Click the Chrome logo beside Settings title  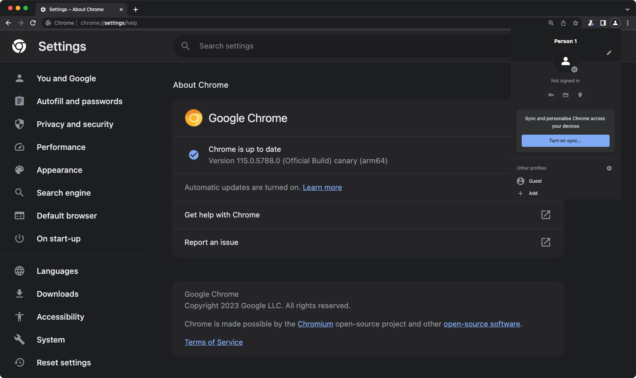(x=19, y=46)
